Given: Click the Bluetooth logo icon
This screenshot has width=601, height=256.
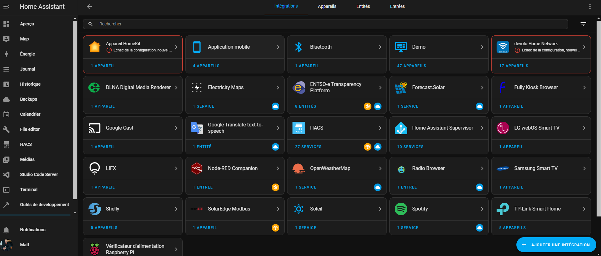Looking at the screenshot, I should (x=298, y=47).
